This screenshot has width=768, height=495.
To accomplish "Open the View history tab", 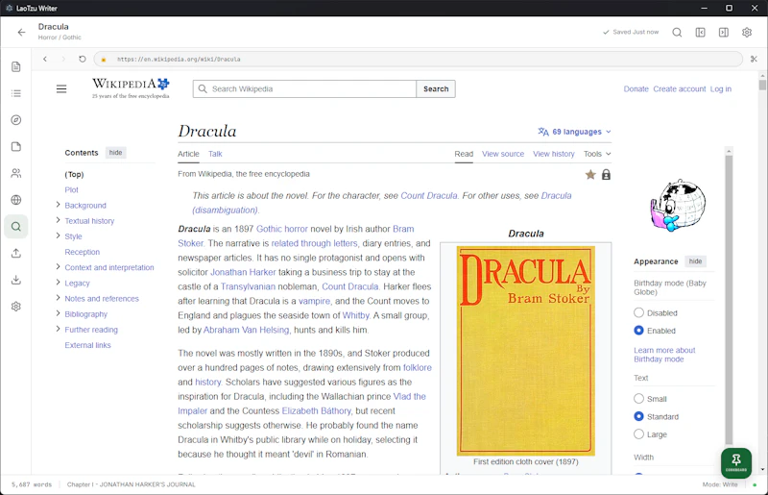I will (x=554, y=154).
